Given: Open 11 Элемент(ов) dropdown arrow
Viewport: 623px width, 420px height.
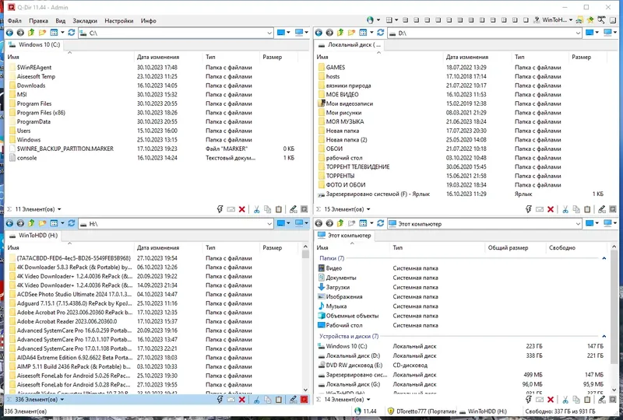Looking at the screenshot, I should click(x=59, y=209).
